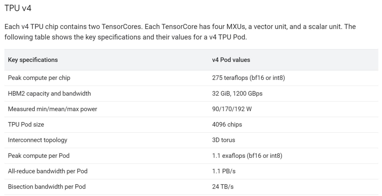Click the Interconnect topology row label
Viewport: 382px width, 196px height.
tap(37, 140)
